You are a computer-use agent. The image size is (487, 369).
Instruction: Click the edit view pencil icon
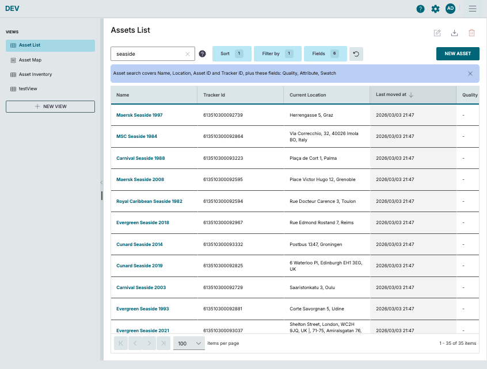(x=437, y=33)
